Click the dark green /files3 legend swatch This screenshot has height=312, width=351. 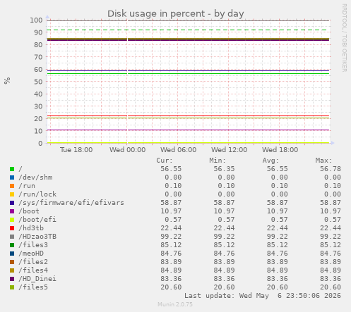12,245
